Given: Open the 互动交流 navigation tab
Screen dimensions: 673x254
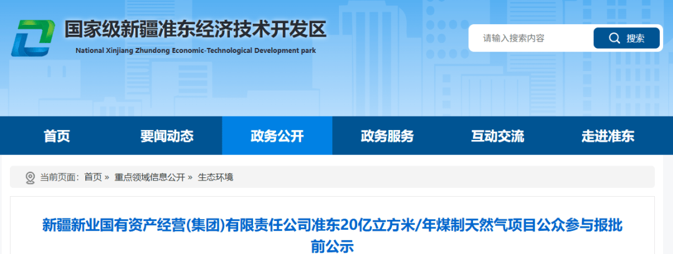Looking at the screenshot, I should pos(498,136).
